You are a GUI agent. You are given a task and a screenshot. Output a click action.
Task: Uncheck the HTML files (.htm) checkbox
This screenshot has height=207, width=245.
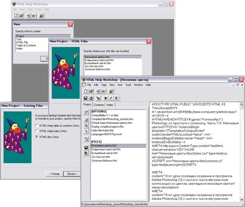pyautogui.click(x=37, y=137)
